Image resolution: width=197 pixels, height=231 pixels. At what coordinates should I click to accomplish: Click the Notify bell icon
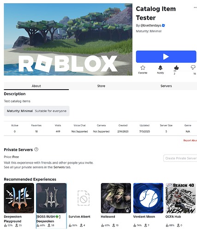click(160, 67)
